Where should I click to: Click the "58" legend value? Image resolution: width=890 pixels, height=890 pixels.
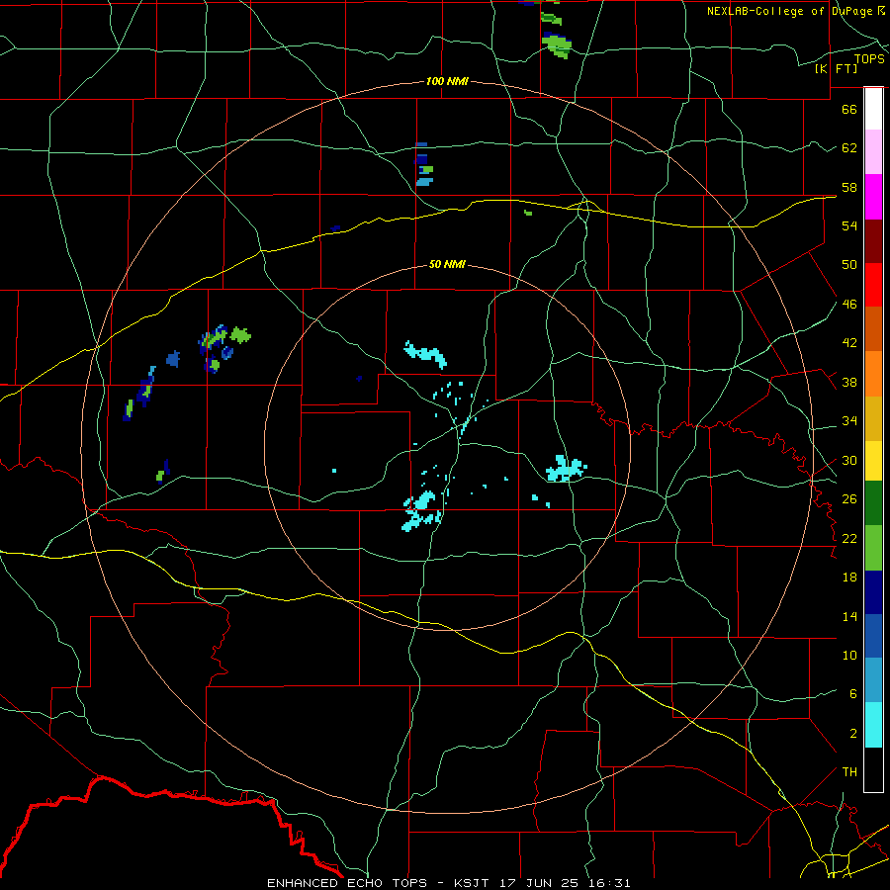pyautogui.click(x=849, y=187)
